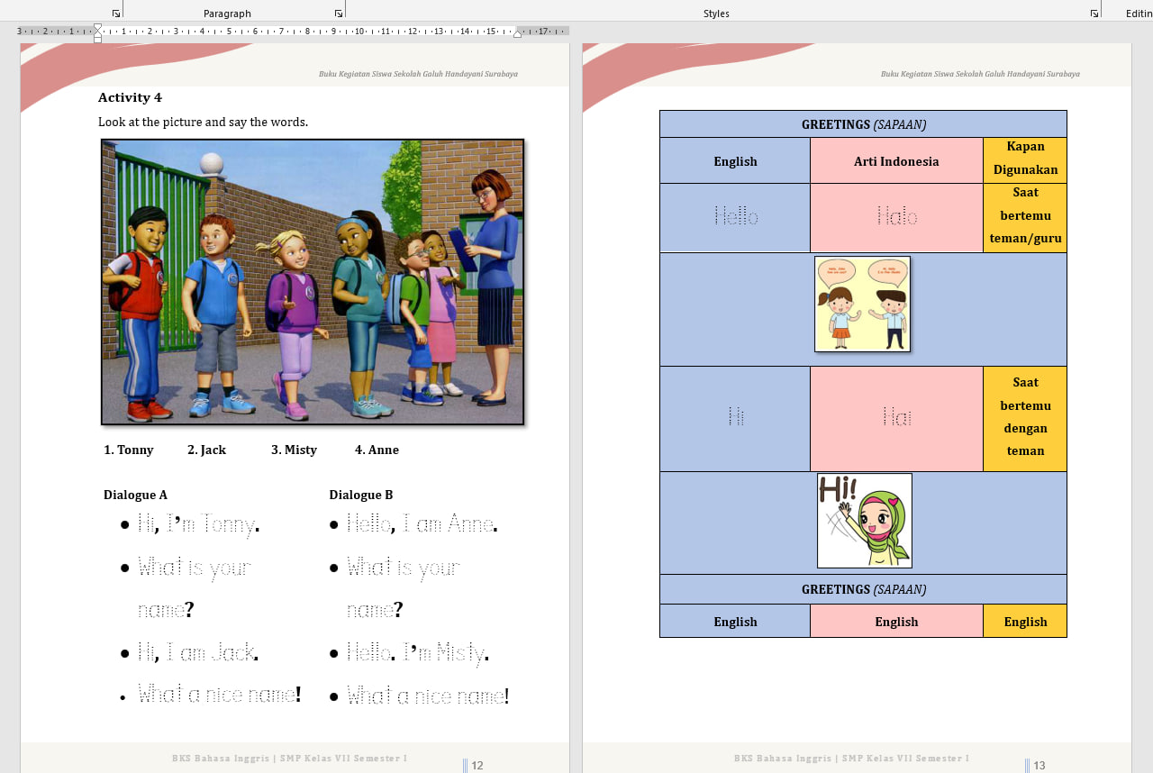Select the first line indent marker on ruler
The height and width of the screenshot is (773, 1153).
click(x=97, y=27)
